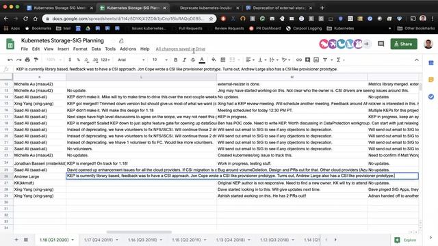Open a new browser tab
Screen dimensions: 438x246
pyautogui.click(x=322, y=8)
